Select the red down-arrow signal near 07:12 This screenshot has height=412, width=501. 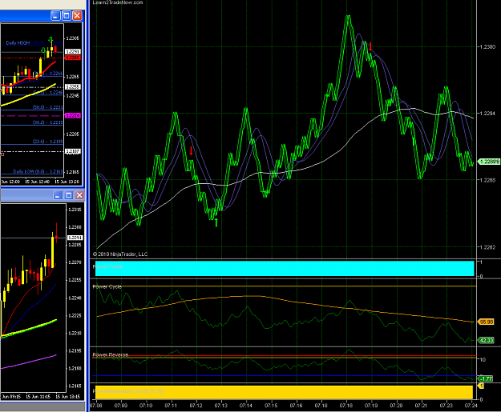coord(191,150)
